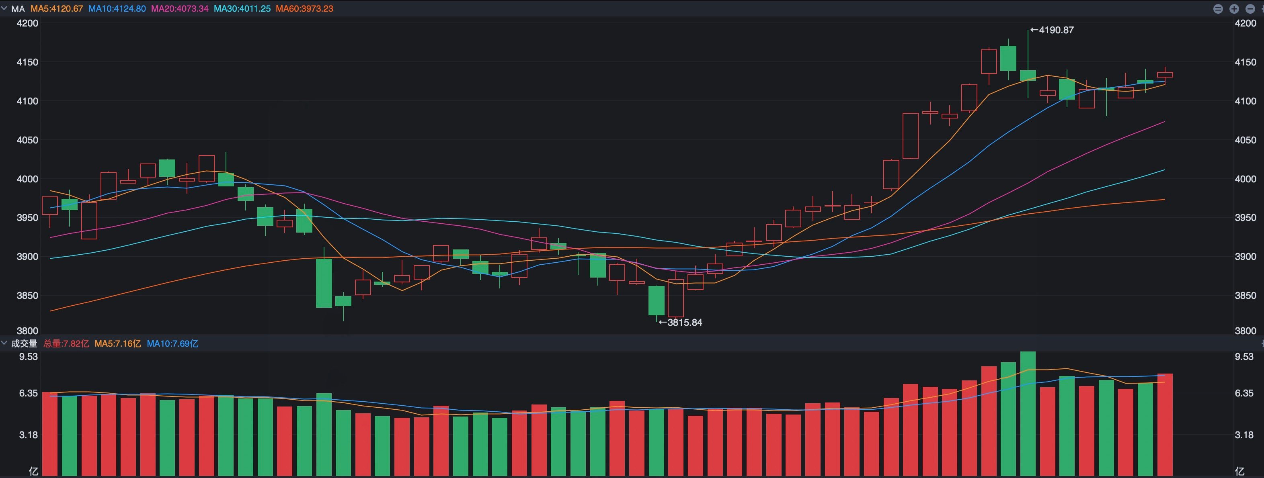Click the tallest green volume bar
Screen dimensions: 1264x478
1028,413
